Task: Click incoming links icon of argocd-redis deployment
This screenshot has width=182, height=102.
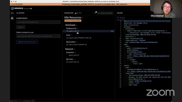Action: (x=67, y=31)
